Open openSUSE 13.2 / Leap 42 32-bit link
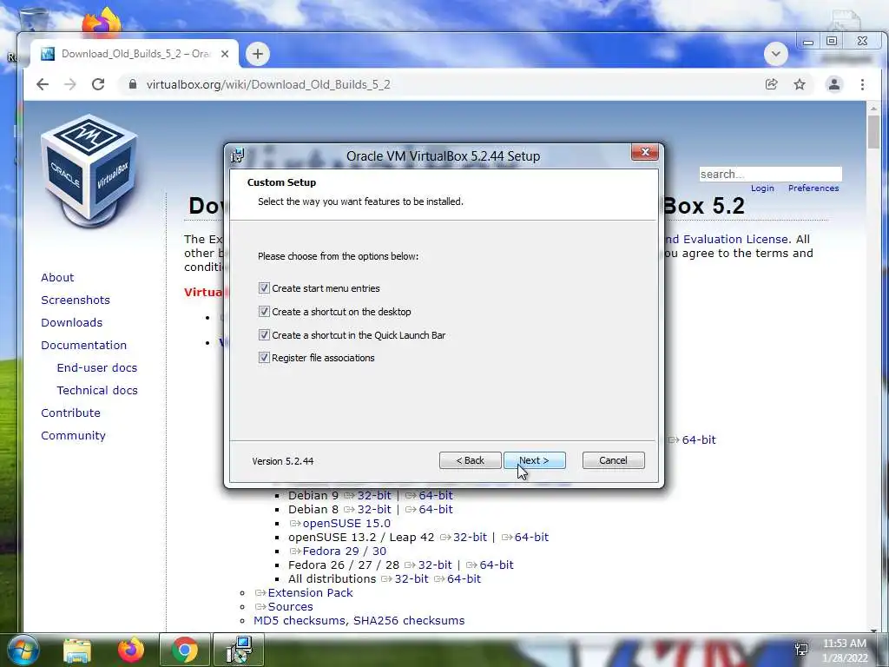Image resolution: width=889 pixels, height=667 pixels. [x=470, y=537]
